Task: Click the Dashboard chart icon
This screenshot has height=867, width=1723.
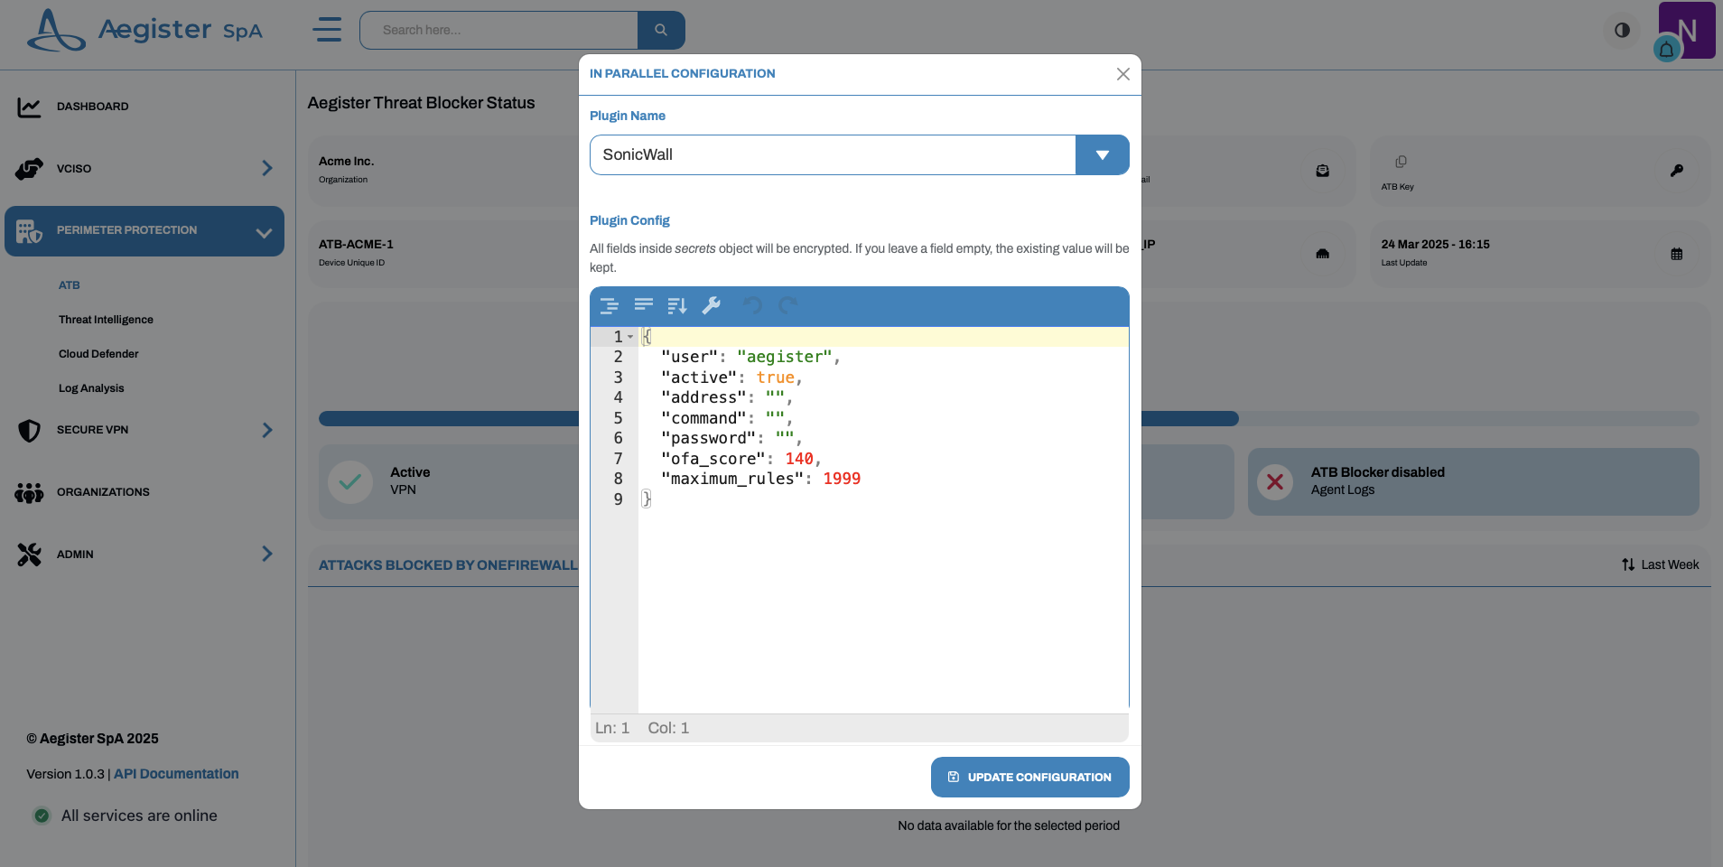Action: pos(29,107)
